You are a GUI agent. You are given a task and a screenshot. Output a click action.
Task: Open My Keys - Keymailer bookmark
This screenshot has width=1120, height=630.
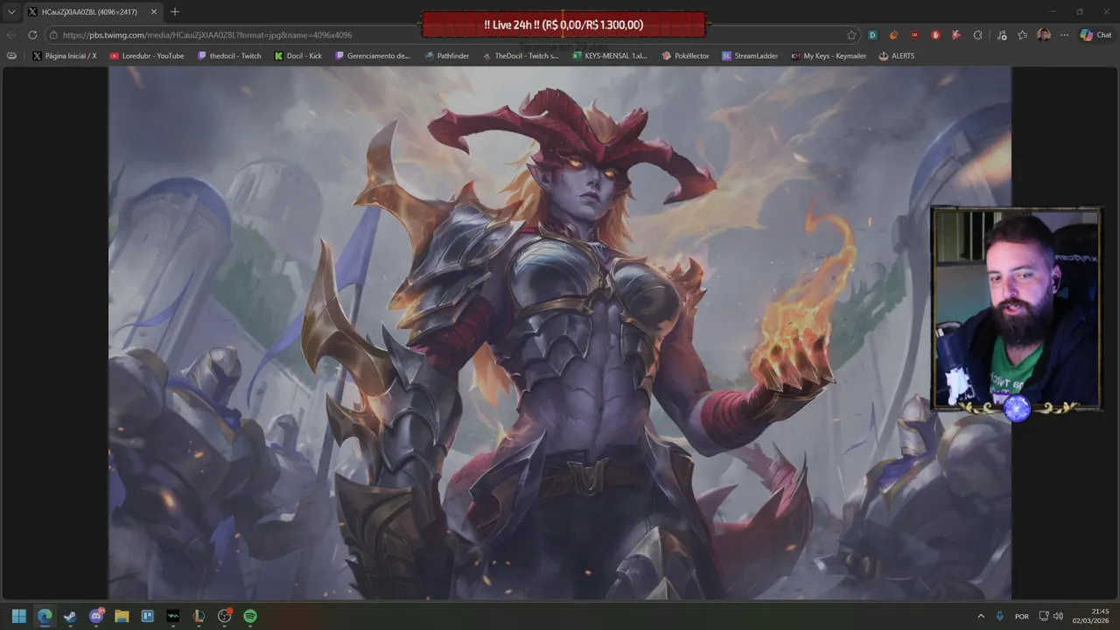tap(829, 56)
